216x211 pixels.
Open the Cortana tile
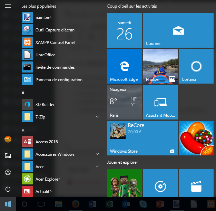(196, 66)
